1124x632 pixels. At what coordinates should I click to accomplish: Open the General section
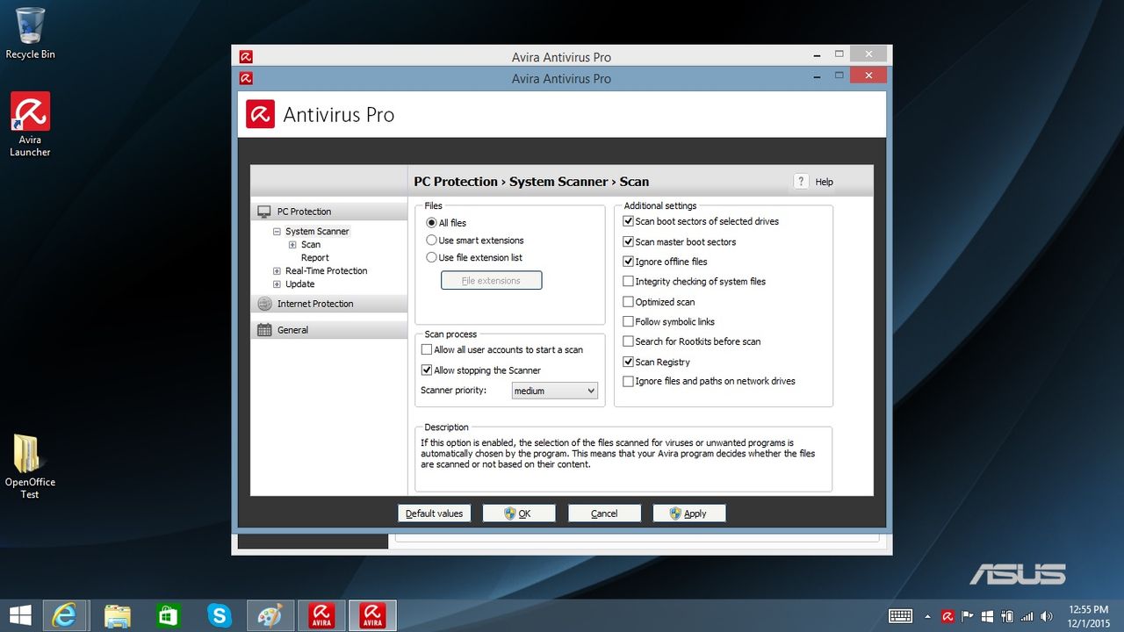pos(329,330)
